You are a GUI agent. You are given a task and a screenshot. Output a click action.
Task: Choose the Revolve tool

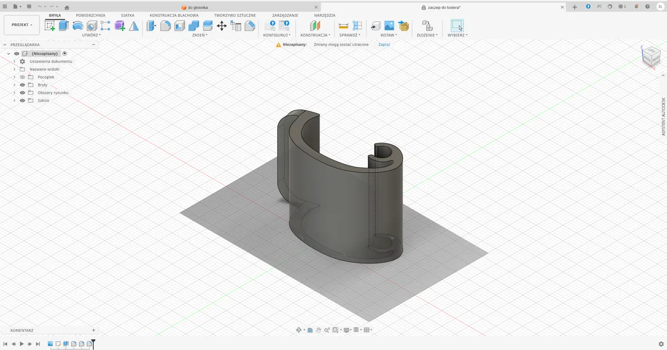[x=78, y=26]
